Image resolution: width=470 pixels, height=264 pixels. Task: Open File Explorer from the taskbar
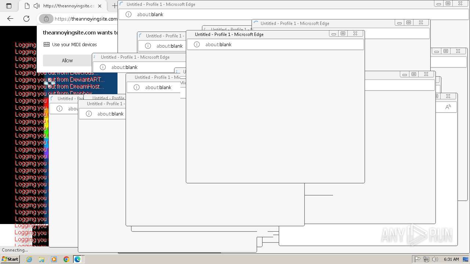(41, 259)
